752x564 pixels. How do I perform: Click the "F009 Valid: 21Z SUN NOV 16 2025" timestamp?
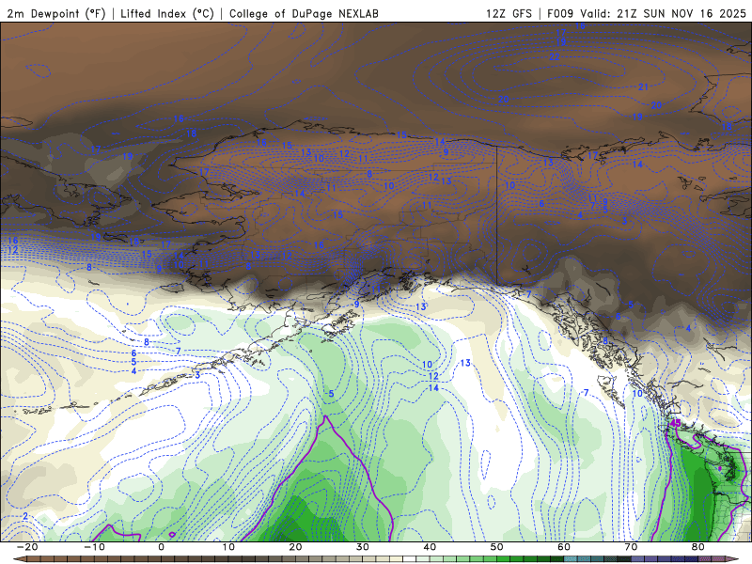pyautogui.click(x=647, y=13)
